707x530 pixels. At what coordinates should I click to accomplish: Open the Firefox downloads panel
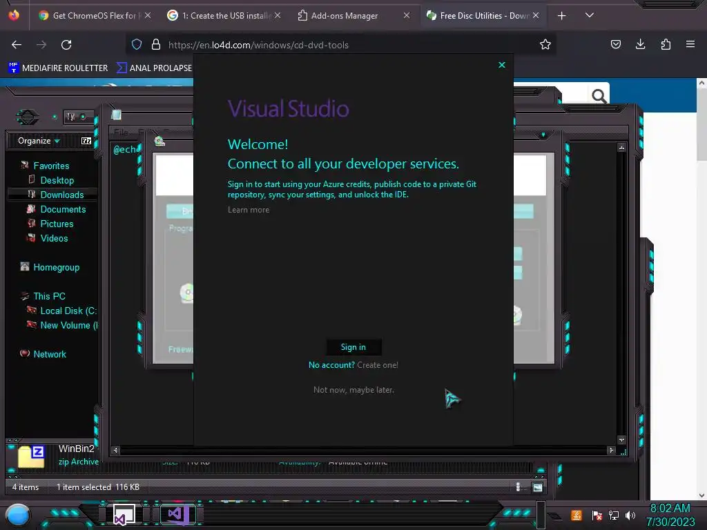click(640, 44)
